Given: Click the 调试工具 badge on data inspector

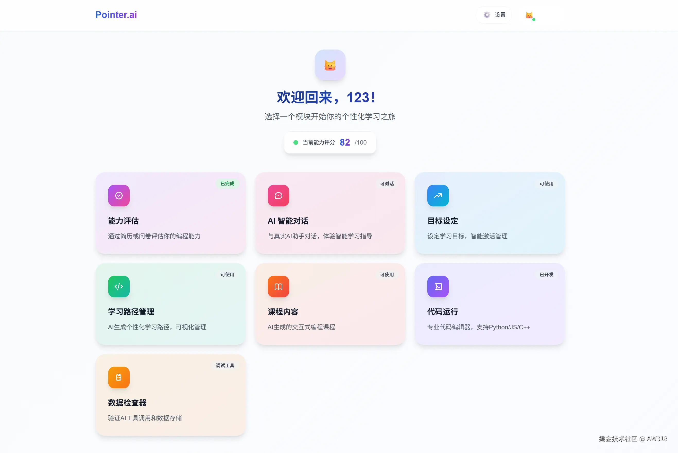Looking at the screenshot, I should tap(225, 366).
